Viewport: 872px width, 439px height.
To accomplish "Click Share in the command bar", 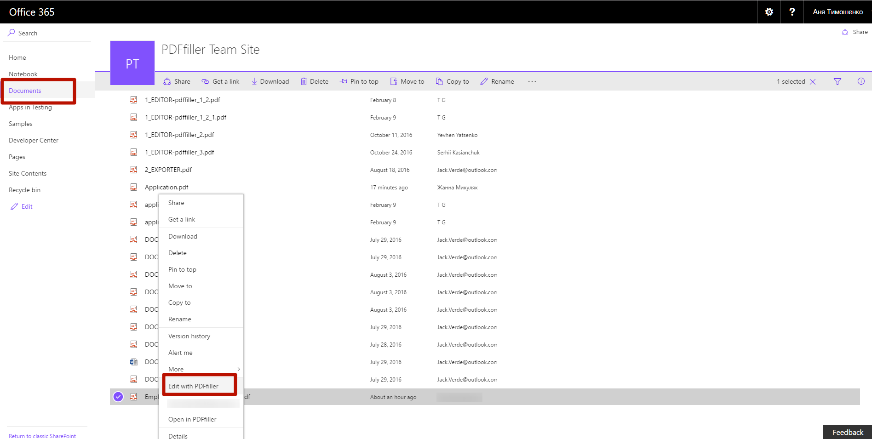I will coord(177,81).
